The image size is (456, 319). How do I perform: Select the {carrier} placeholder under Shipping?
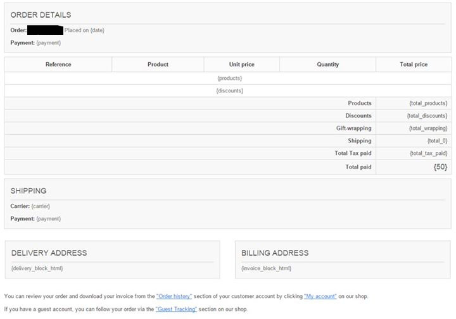pyautogui.click(x=41, y=206)
